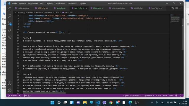Change file encoding UTF-8

click(x=159, y=95)
